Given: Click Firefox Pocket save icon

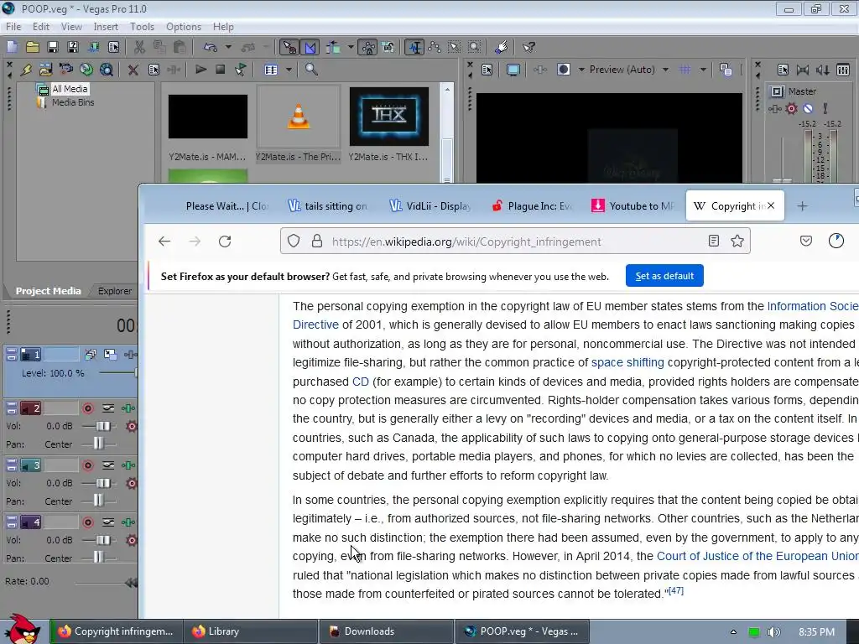Looking at the screenshot, I should (x=806, y=241).
